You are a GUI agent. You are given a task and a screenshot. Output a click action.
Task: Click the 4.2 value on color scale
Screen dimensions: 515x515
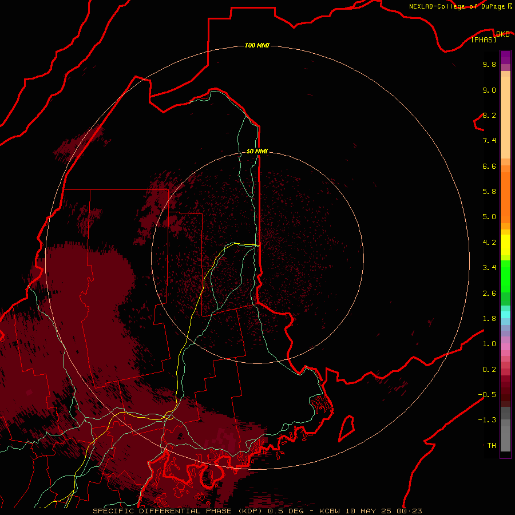coord(489,243)
